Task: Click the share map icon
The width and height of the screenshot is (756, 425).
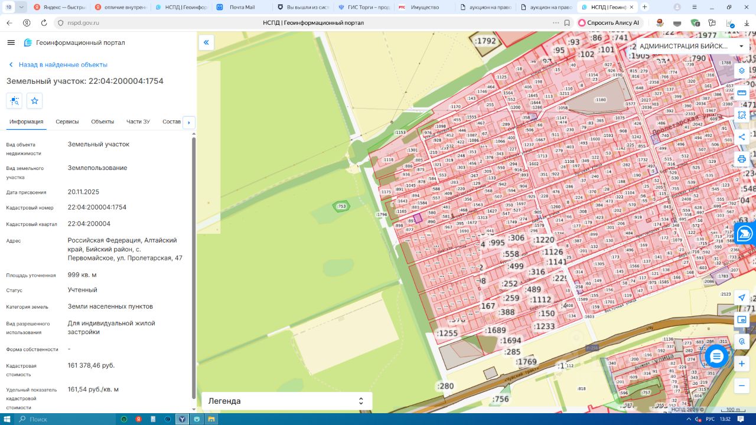Action: coord(742,137)
